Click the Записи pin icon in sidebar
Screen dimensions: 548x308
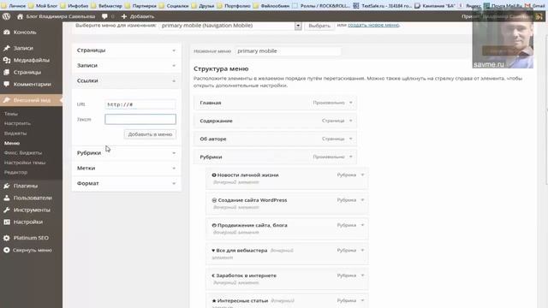(7, 48)
